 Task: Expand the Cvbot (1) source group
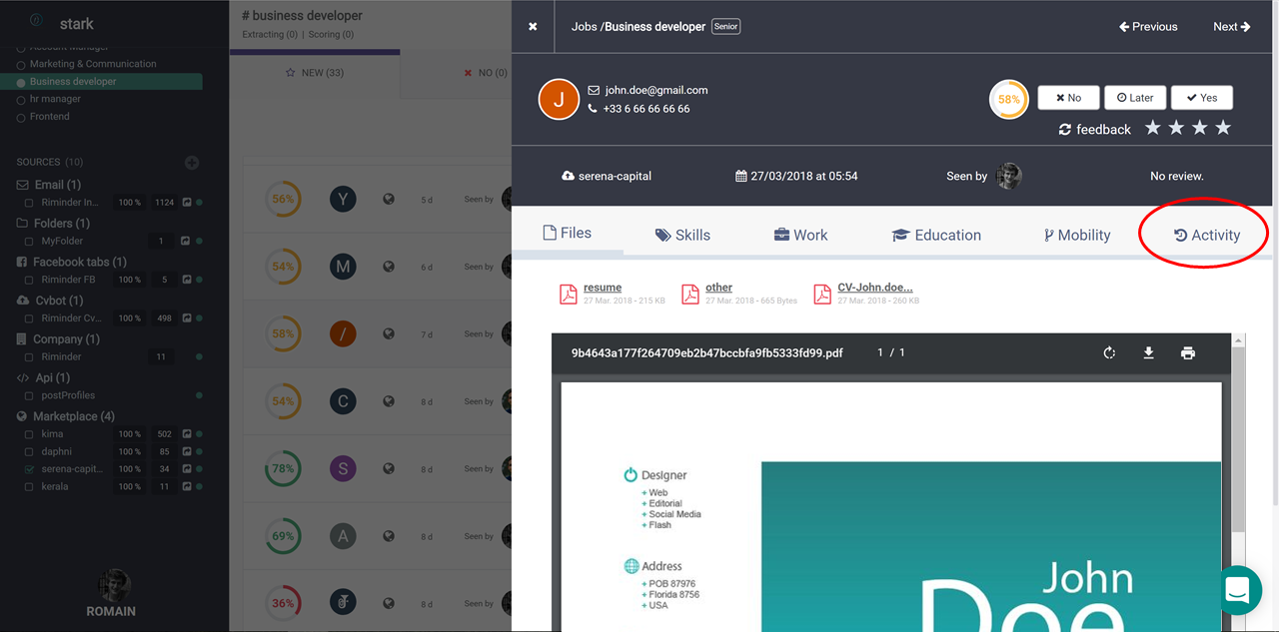point(50,301)
